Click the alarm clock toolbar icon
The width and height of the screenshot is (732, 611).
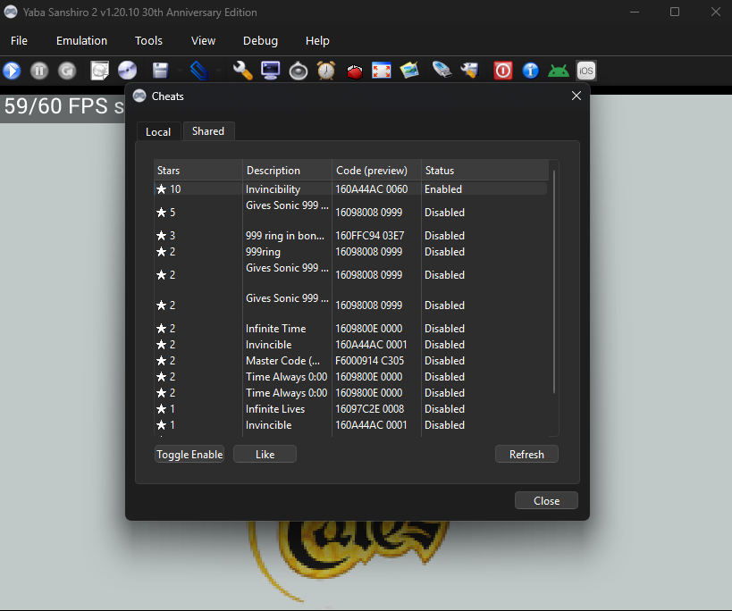tap(326, 71)
